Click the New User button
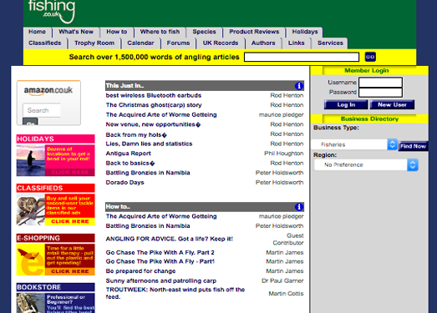The width and height of the screenshot is (437, 313). [x=392, y=104]
